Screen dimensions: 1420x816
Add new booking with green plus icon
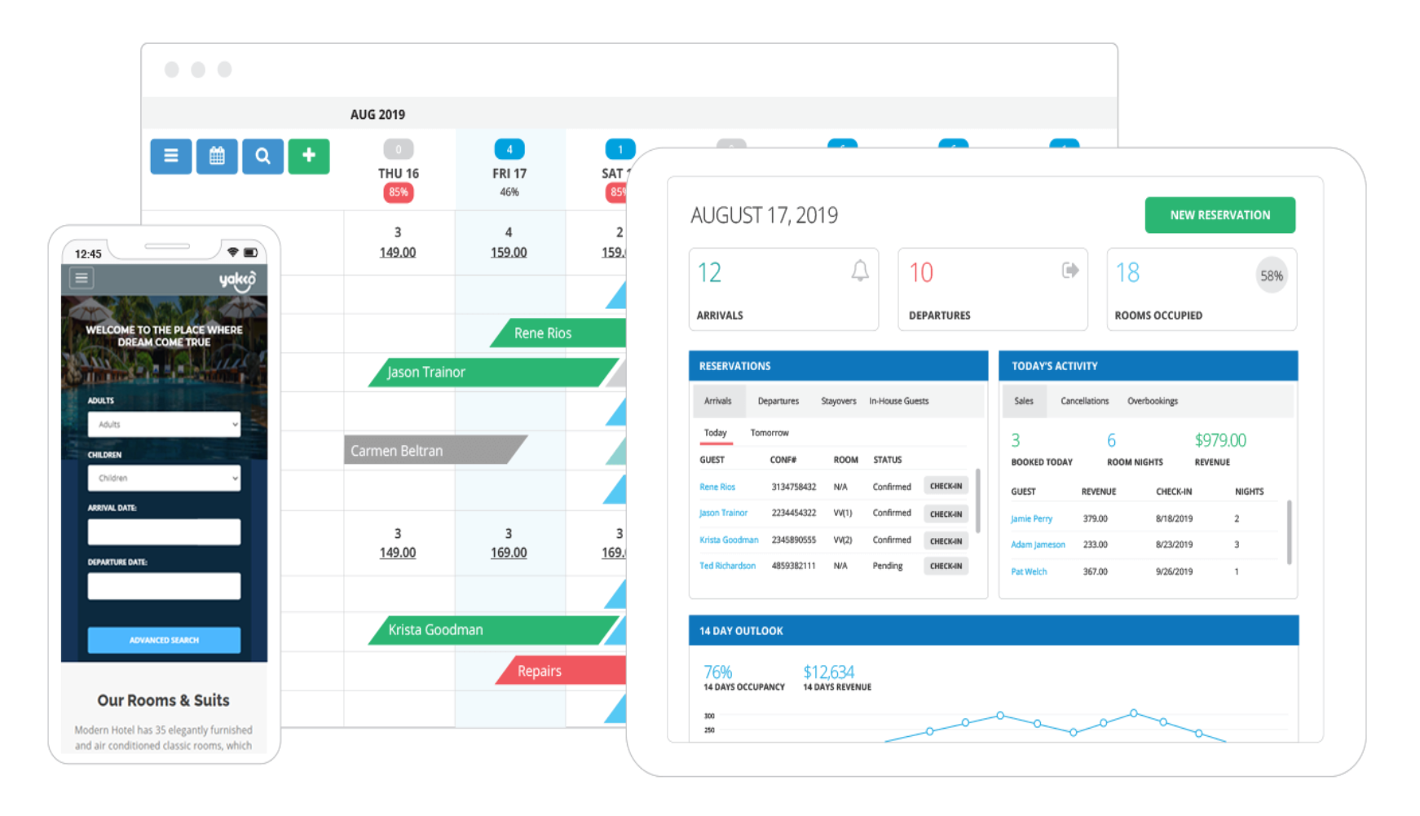point(308,156)
